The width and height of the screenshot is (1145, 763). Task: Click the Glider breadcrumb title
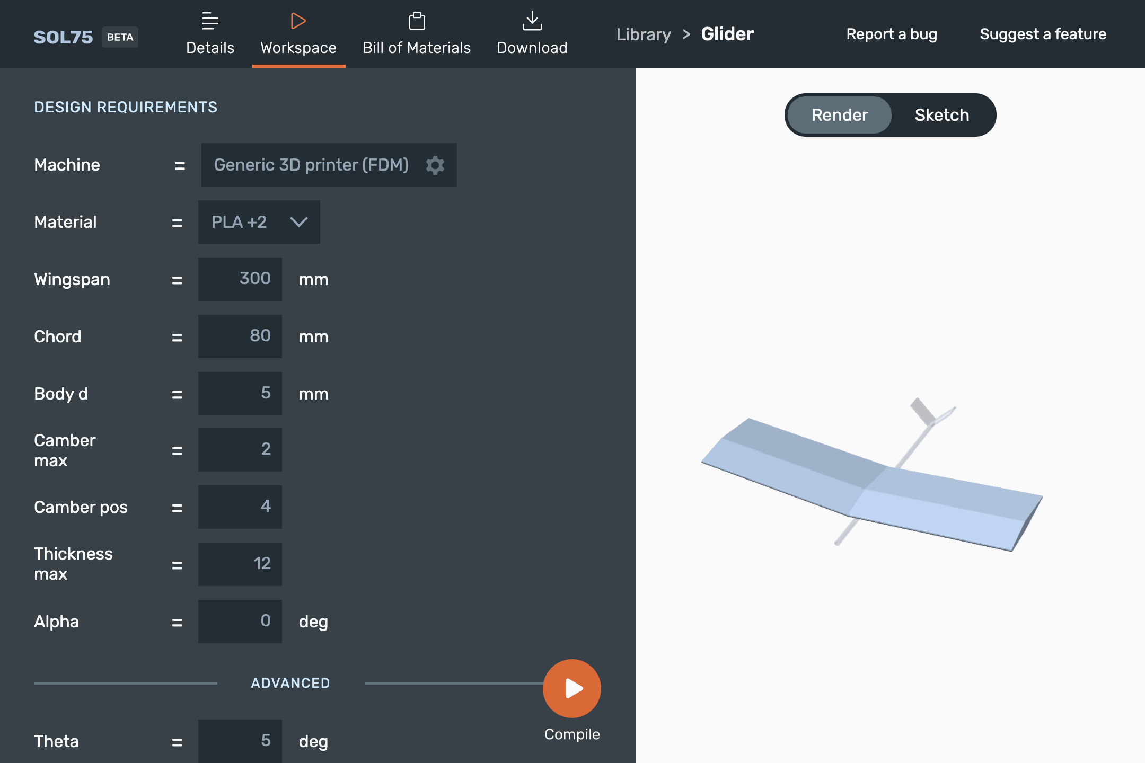[727, 34]
